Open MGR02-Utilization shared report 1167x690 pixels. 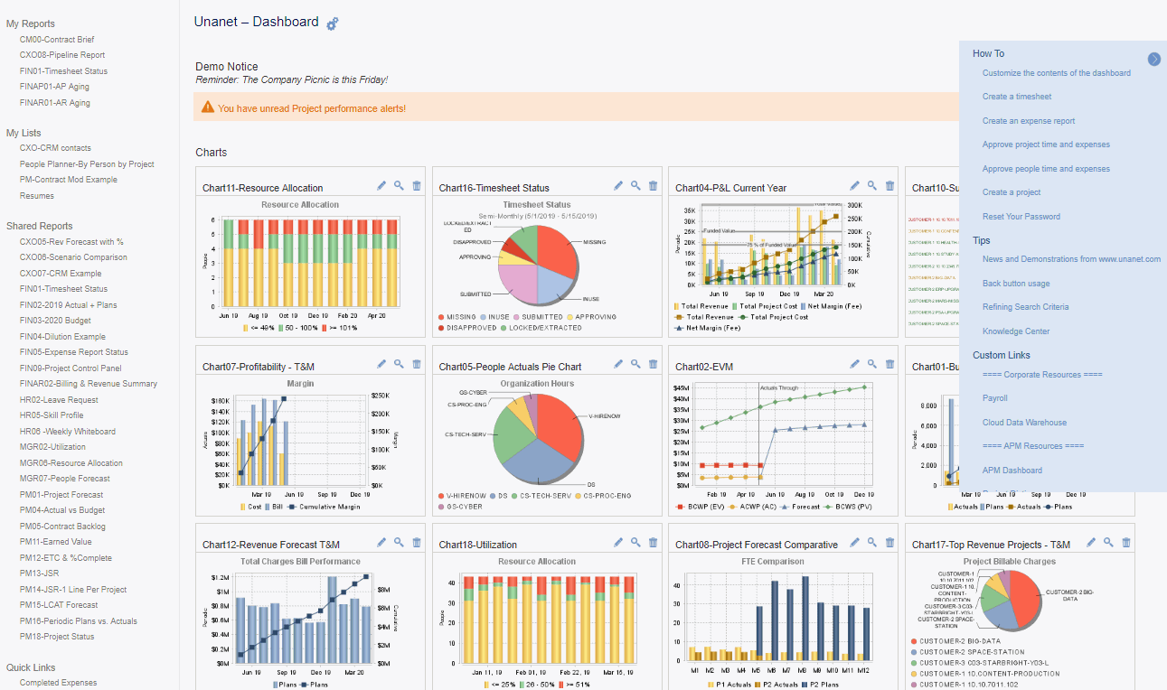point(52,447)
